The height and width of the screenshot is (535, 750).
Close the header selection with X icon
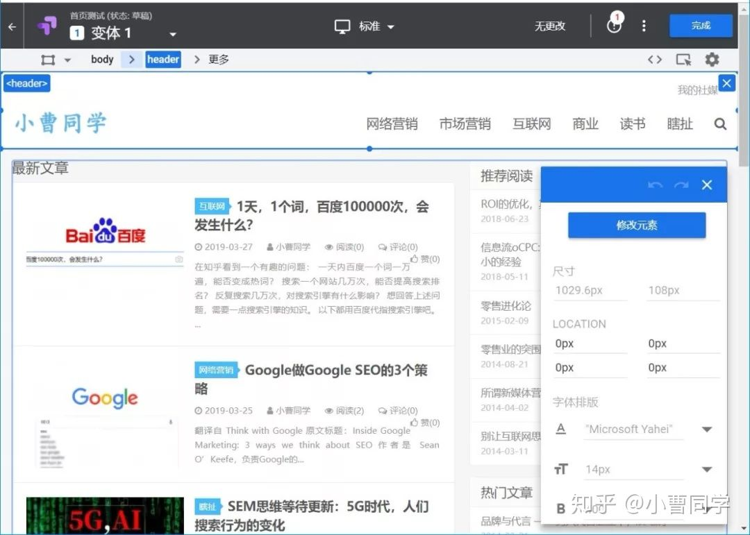726,83
